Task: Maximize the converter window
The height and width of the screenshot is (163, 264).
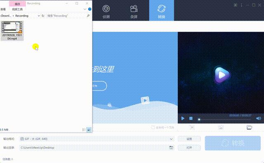Action: tap(254, 5)
